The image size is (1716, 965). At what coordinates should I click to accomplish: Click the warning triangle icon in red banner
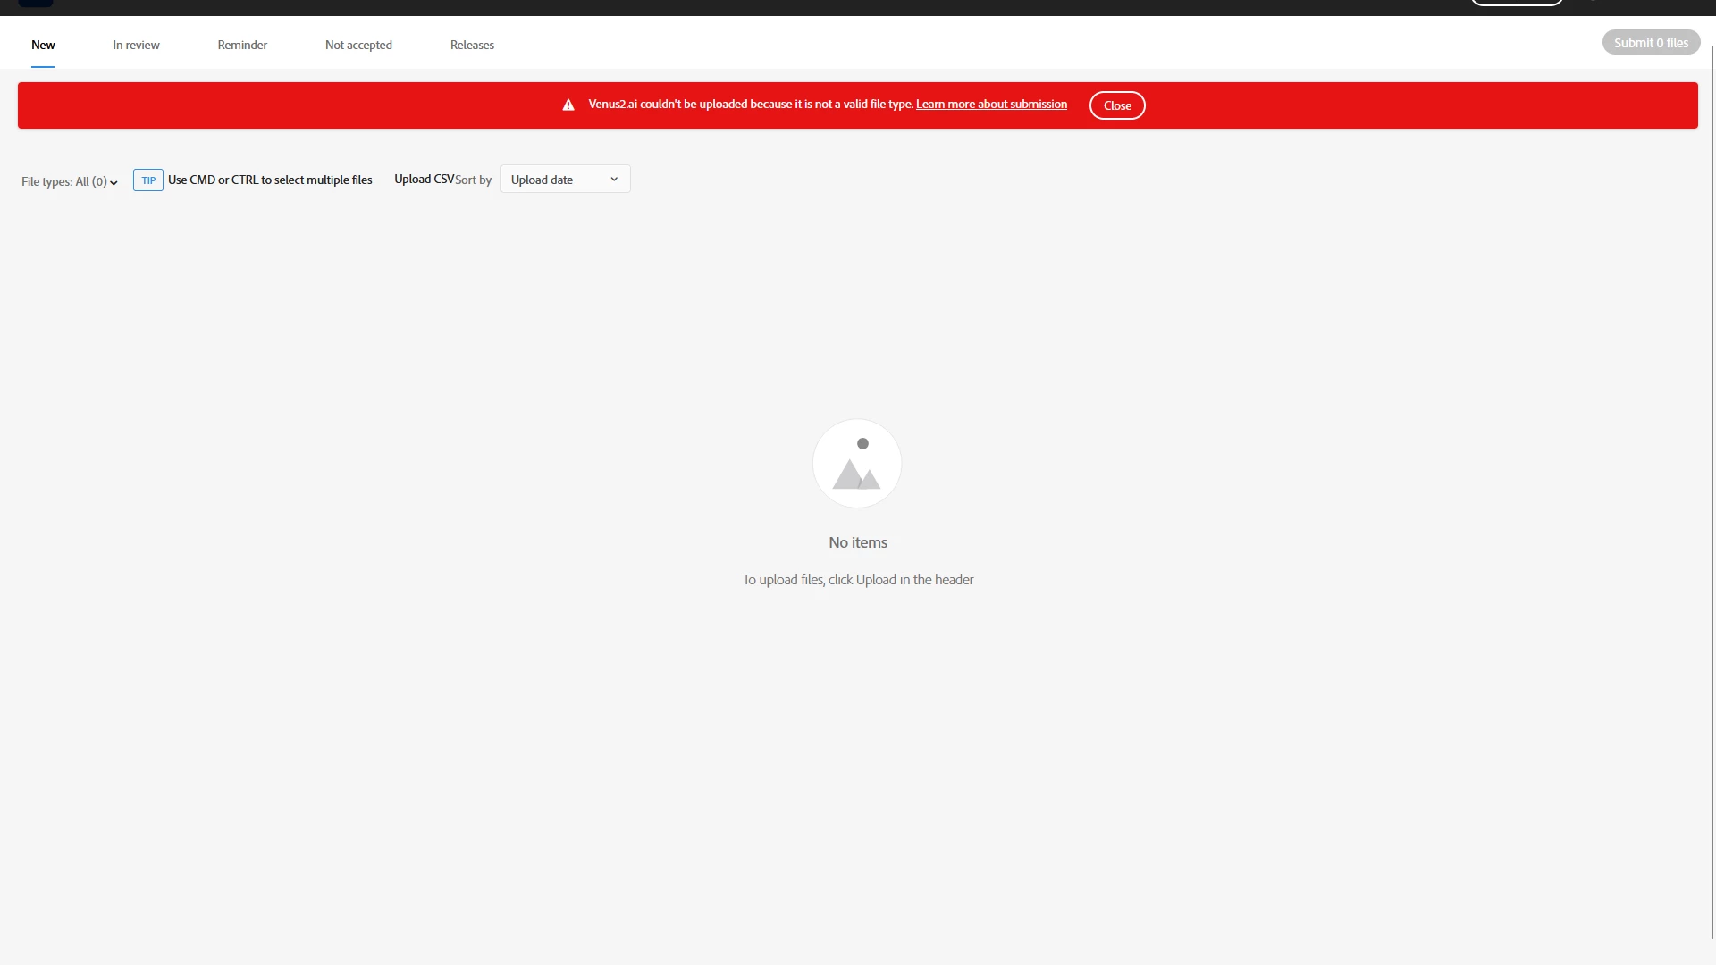pyautogui.click(x=568, y=105)
